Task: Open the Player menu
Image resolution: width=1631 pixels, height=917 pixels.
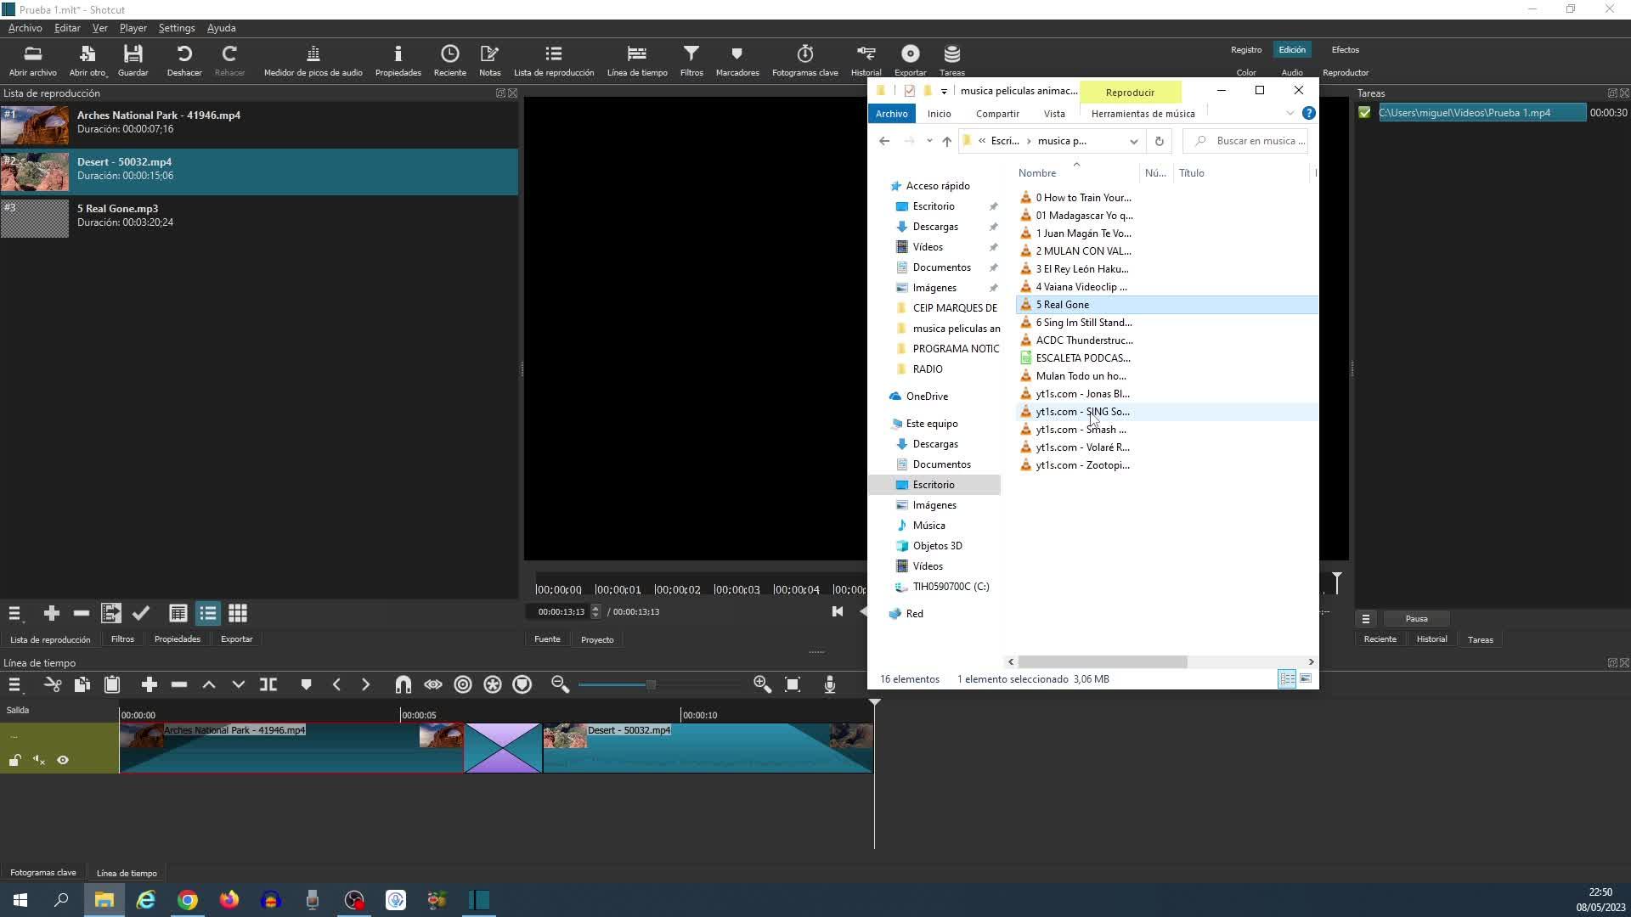Action: coord(133,28)
